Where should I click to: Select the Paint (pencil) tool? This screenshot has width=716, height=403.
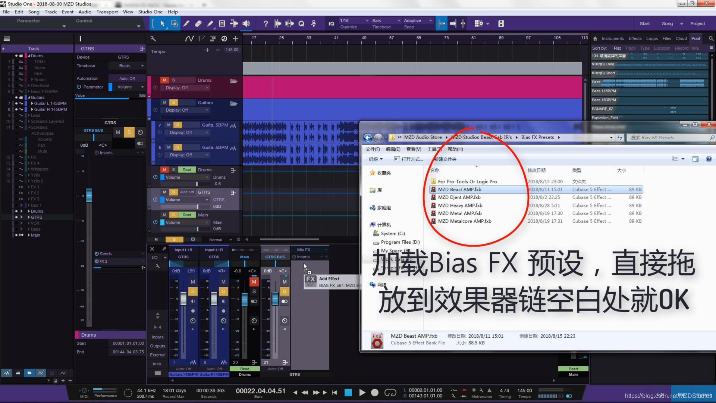[210, 24]
